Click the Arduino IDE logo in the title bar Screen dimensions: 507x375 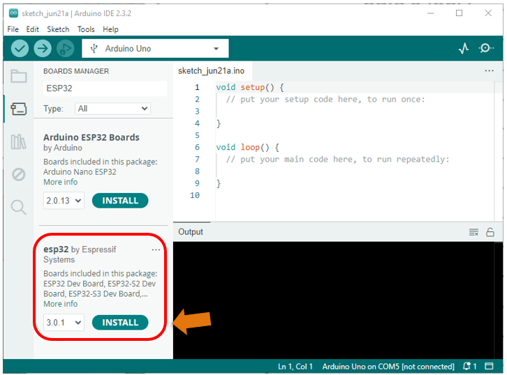pos(13,13)
